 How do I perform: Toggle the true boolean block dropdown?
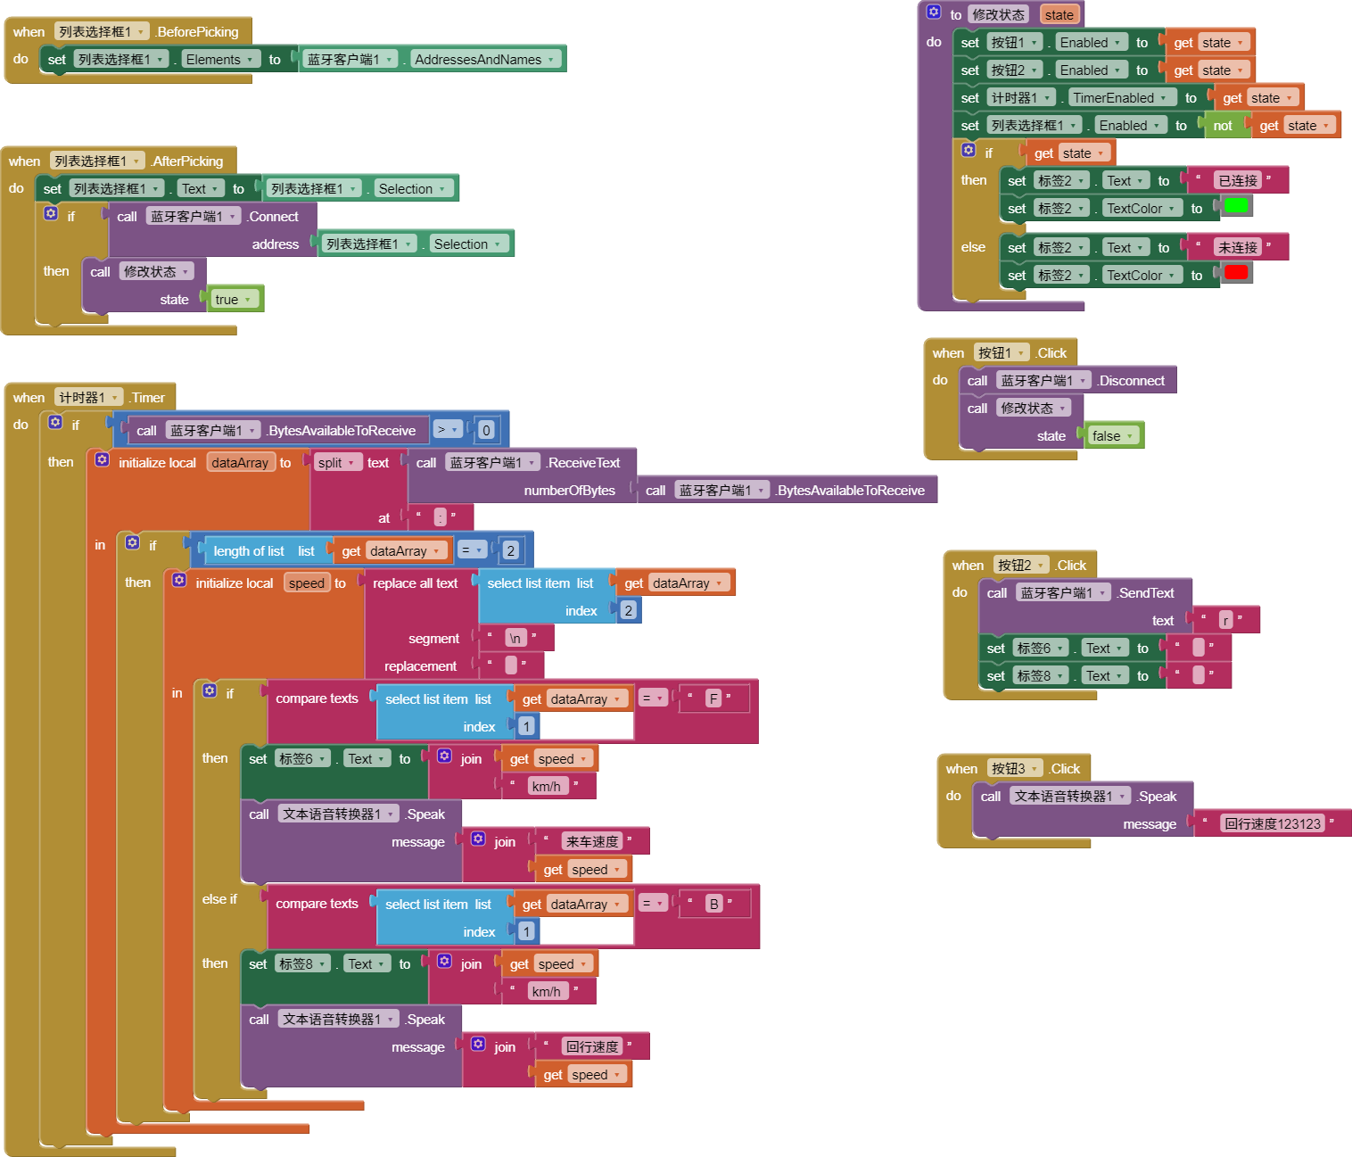pyautogui.click(x=248, y=300)
